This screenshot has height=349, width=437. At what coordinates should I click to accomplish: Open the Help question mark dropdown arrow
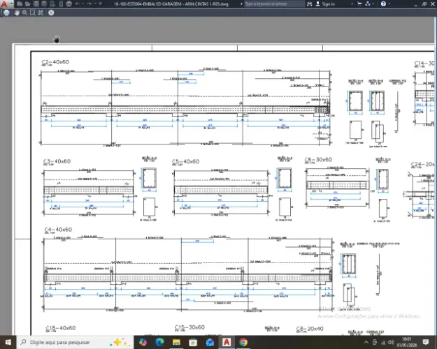click(389, 4)
